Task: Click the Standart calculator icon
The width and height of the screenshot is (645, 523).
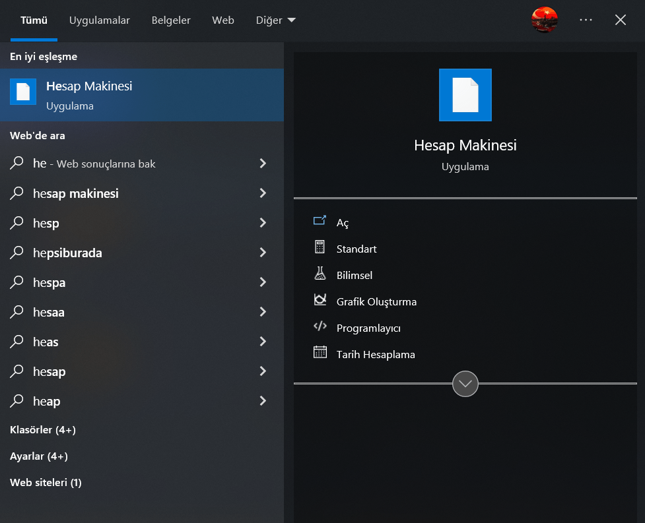Action: [320, 247]
